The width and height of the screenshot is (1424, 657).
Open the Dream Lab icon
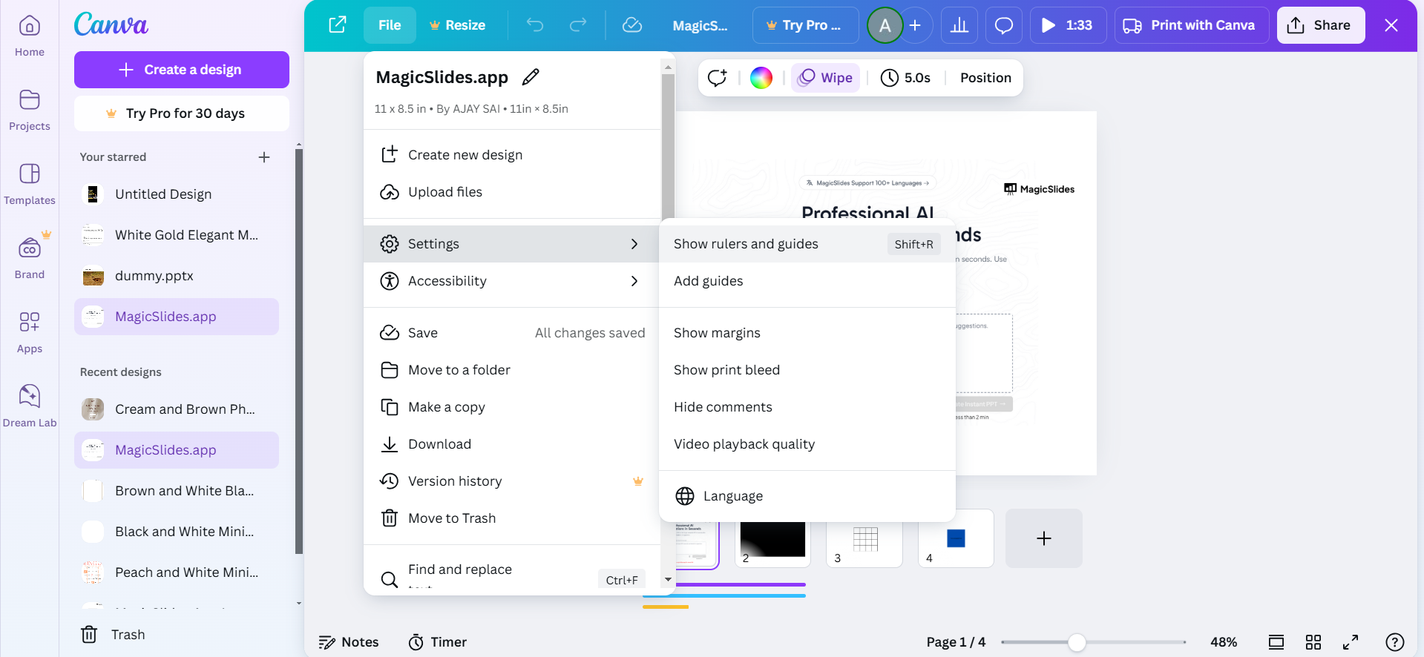pos(30,396)
